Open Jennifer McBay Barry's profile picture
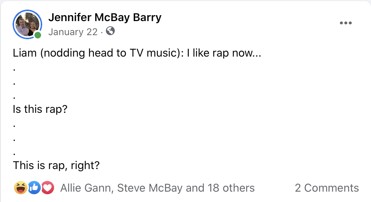 point(27,24)
